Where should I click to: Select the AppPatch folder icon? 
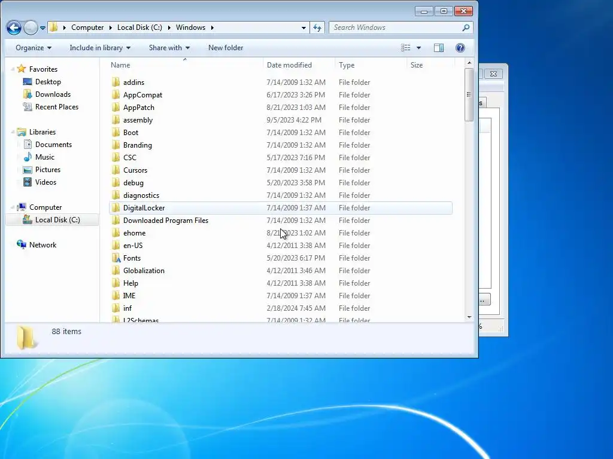(116, 107)
